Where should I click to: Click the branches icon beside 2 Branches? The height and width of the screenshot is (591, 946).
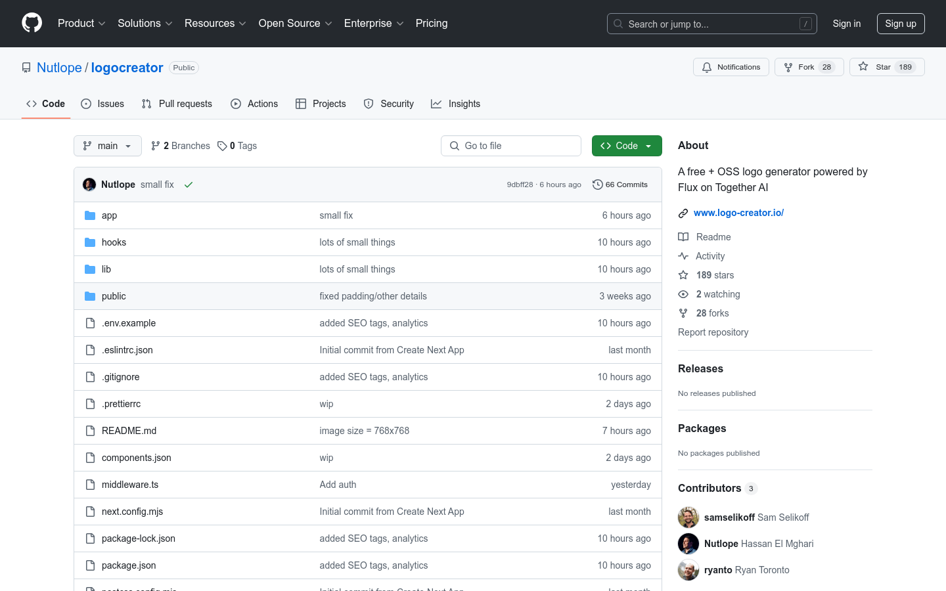[156, 146]
